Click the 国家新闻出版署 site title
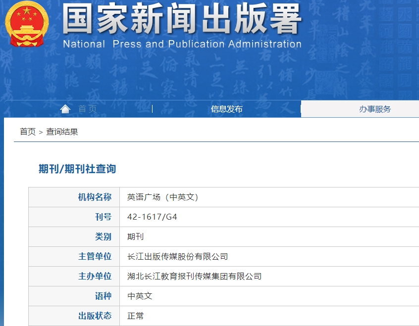 [182, 21]
